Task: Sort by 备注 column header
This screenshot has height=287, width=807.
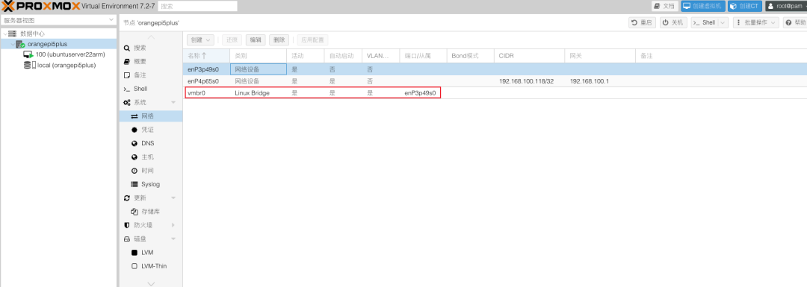Action: tap(721, 55)
